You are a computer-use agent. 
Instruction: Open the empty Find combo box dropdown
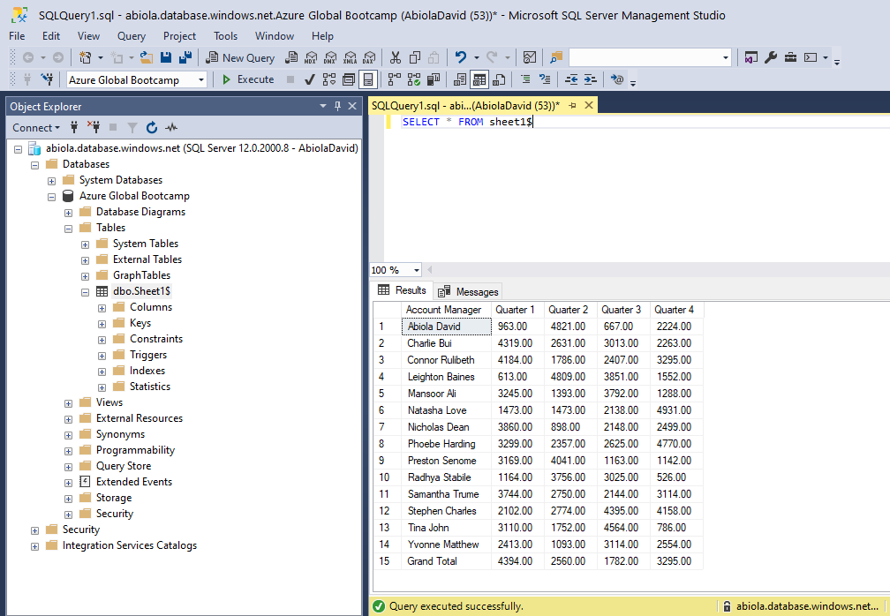(726, 57)
